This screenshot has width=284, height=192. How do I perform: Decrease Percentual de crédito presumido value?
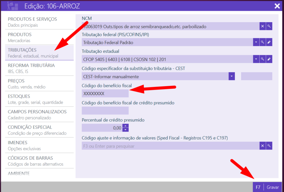(x=126, y=130)
